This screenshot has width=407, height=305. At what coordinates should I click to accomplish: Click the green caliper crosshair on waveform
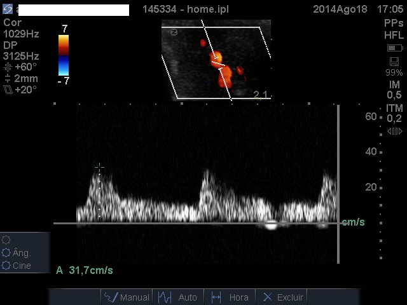tap(99, 167)
